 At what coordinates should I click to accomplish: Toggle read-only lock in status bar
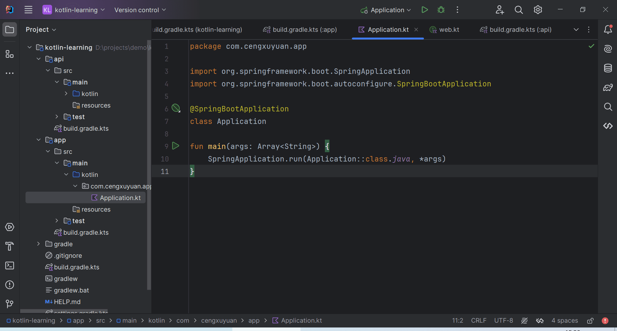coord(590,320)
